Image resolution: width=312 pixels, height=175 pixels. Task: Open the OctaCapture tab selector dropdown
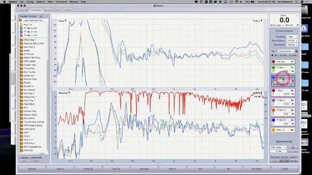click(286, 52)
